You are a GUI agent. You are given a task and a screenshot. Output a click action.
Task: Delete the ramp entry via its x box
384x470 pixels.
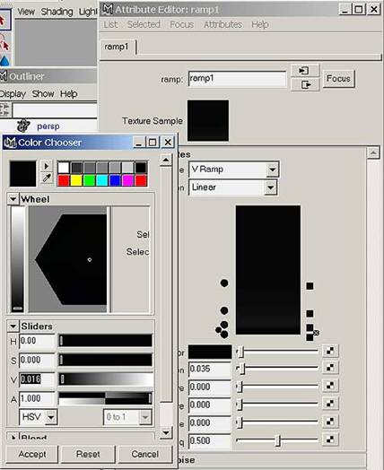point(316,333)
